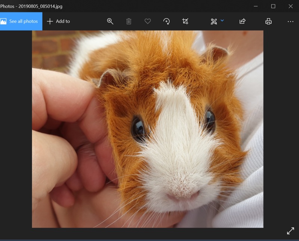Image resolution: width=299 pixels, height=241 pixels.
Task: Rotate the photo with the rotate icon
Action: [166, 21]
